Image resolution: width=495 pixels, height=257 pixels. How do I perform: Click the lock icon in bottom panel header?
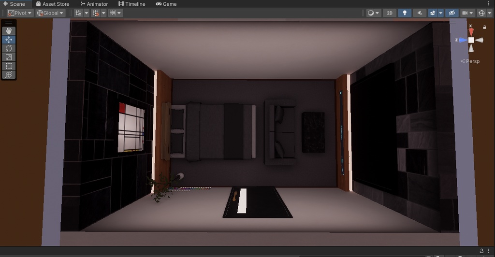tap(481, 251)
